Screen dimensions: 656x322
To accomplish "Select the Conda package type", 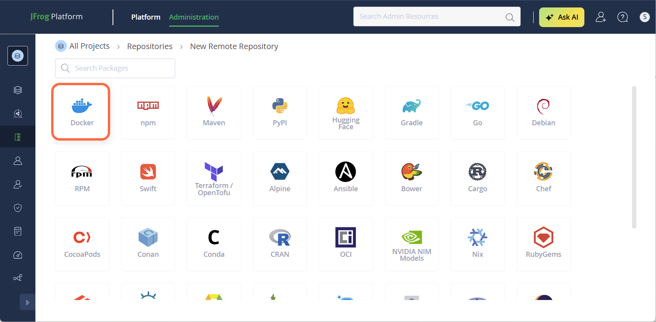I will click(214, 245).
